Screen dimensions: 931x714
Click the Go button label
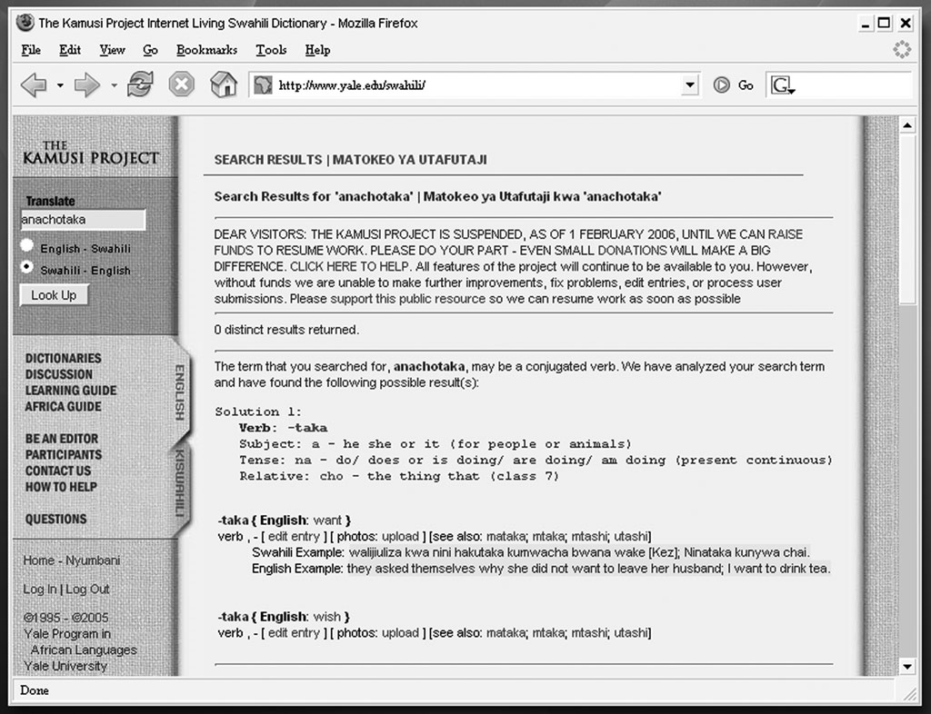pyautogui.click(x=746, y=85)
